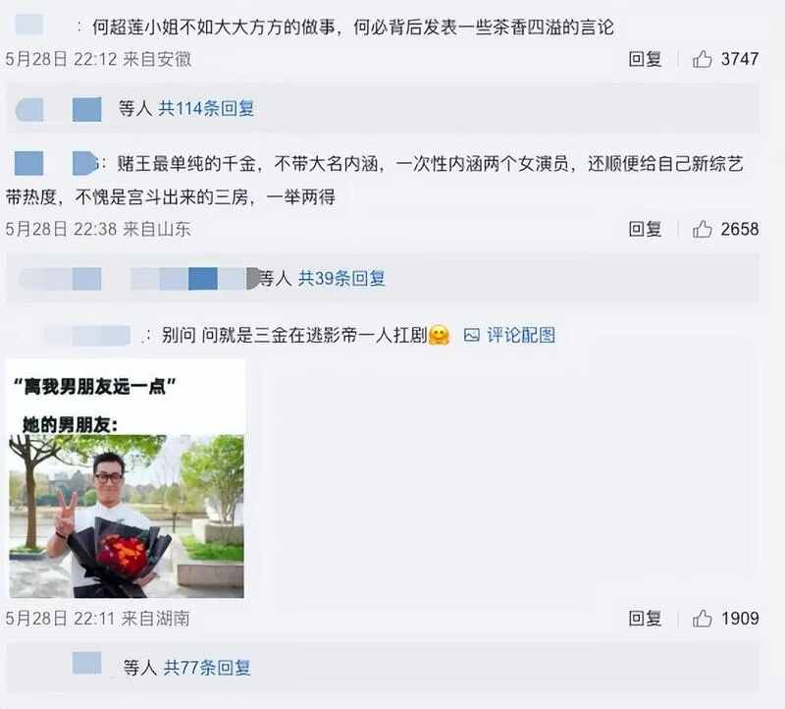Like the comment with 1909 likes
785x709 pixels.
[702, 619]
